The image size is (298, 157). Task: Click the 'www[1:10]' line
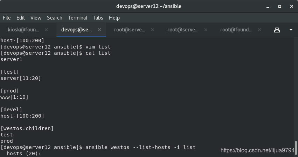(14, 97)
